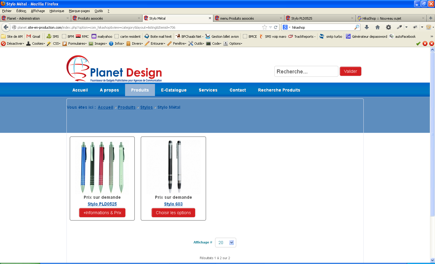Screen dimensions: 435x264
Task: Open the Site de AM bookmark folder
Action: click(x=12, y=36)
